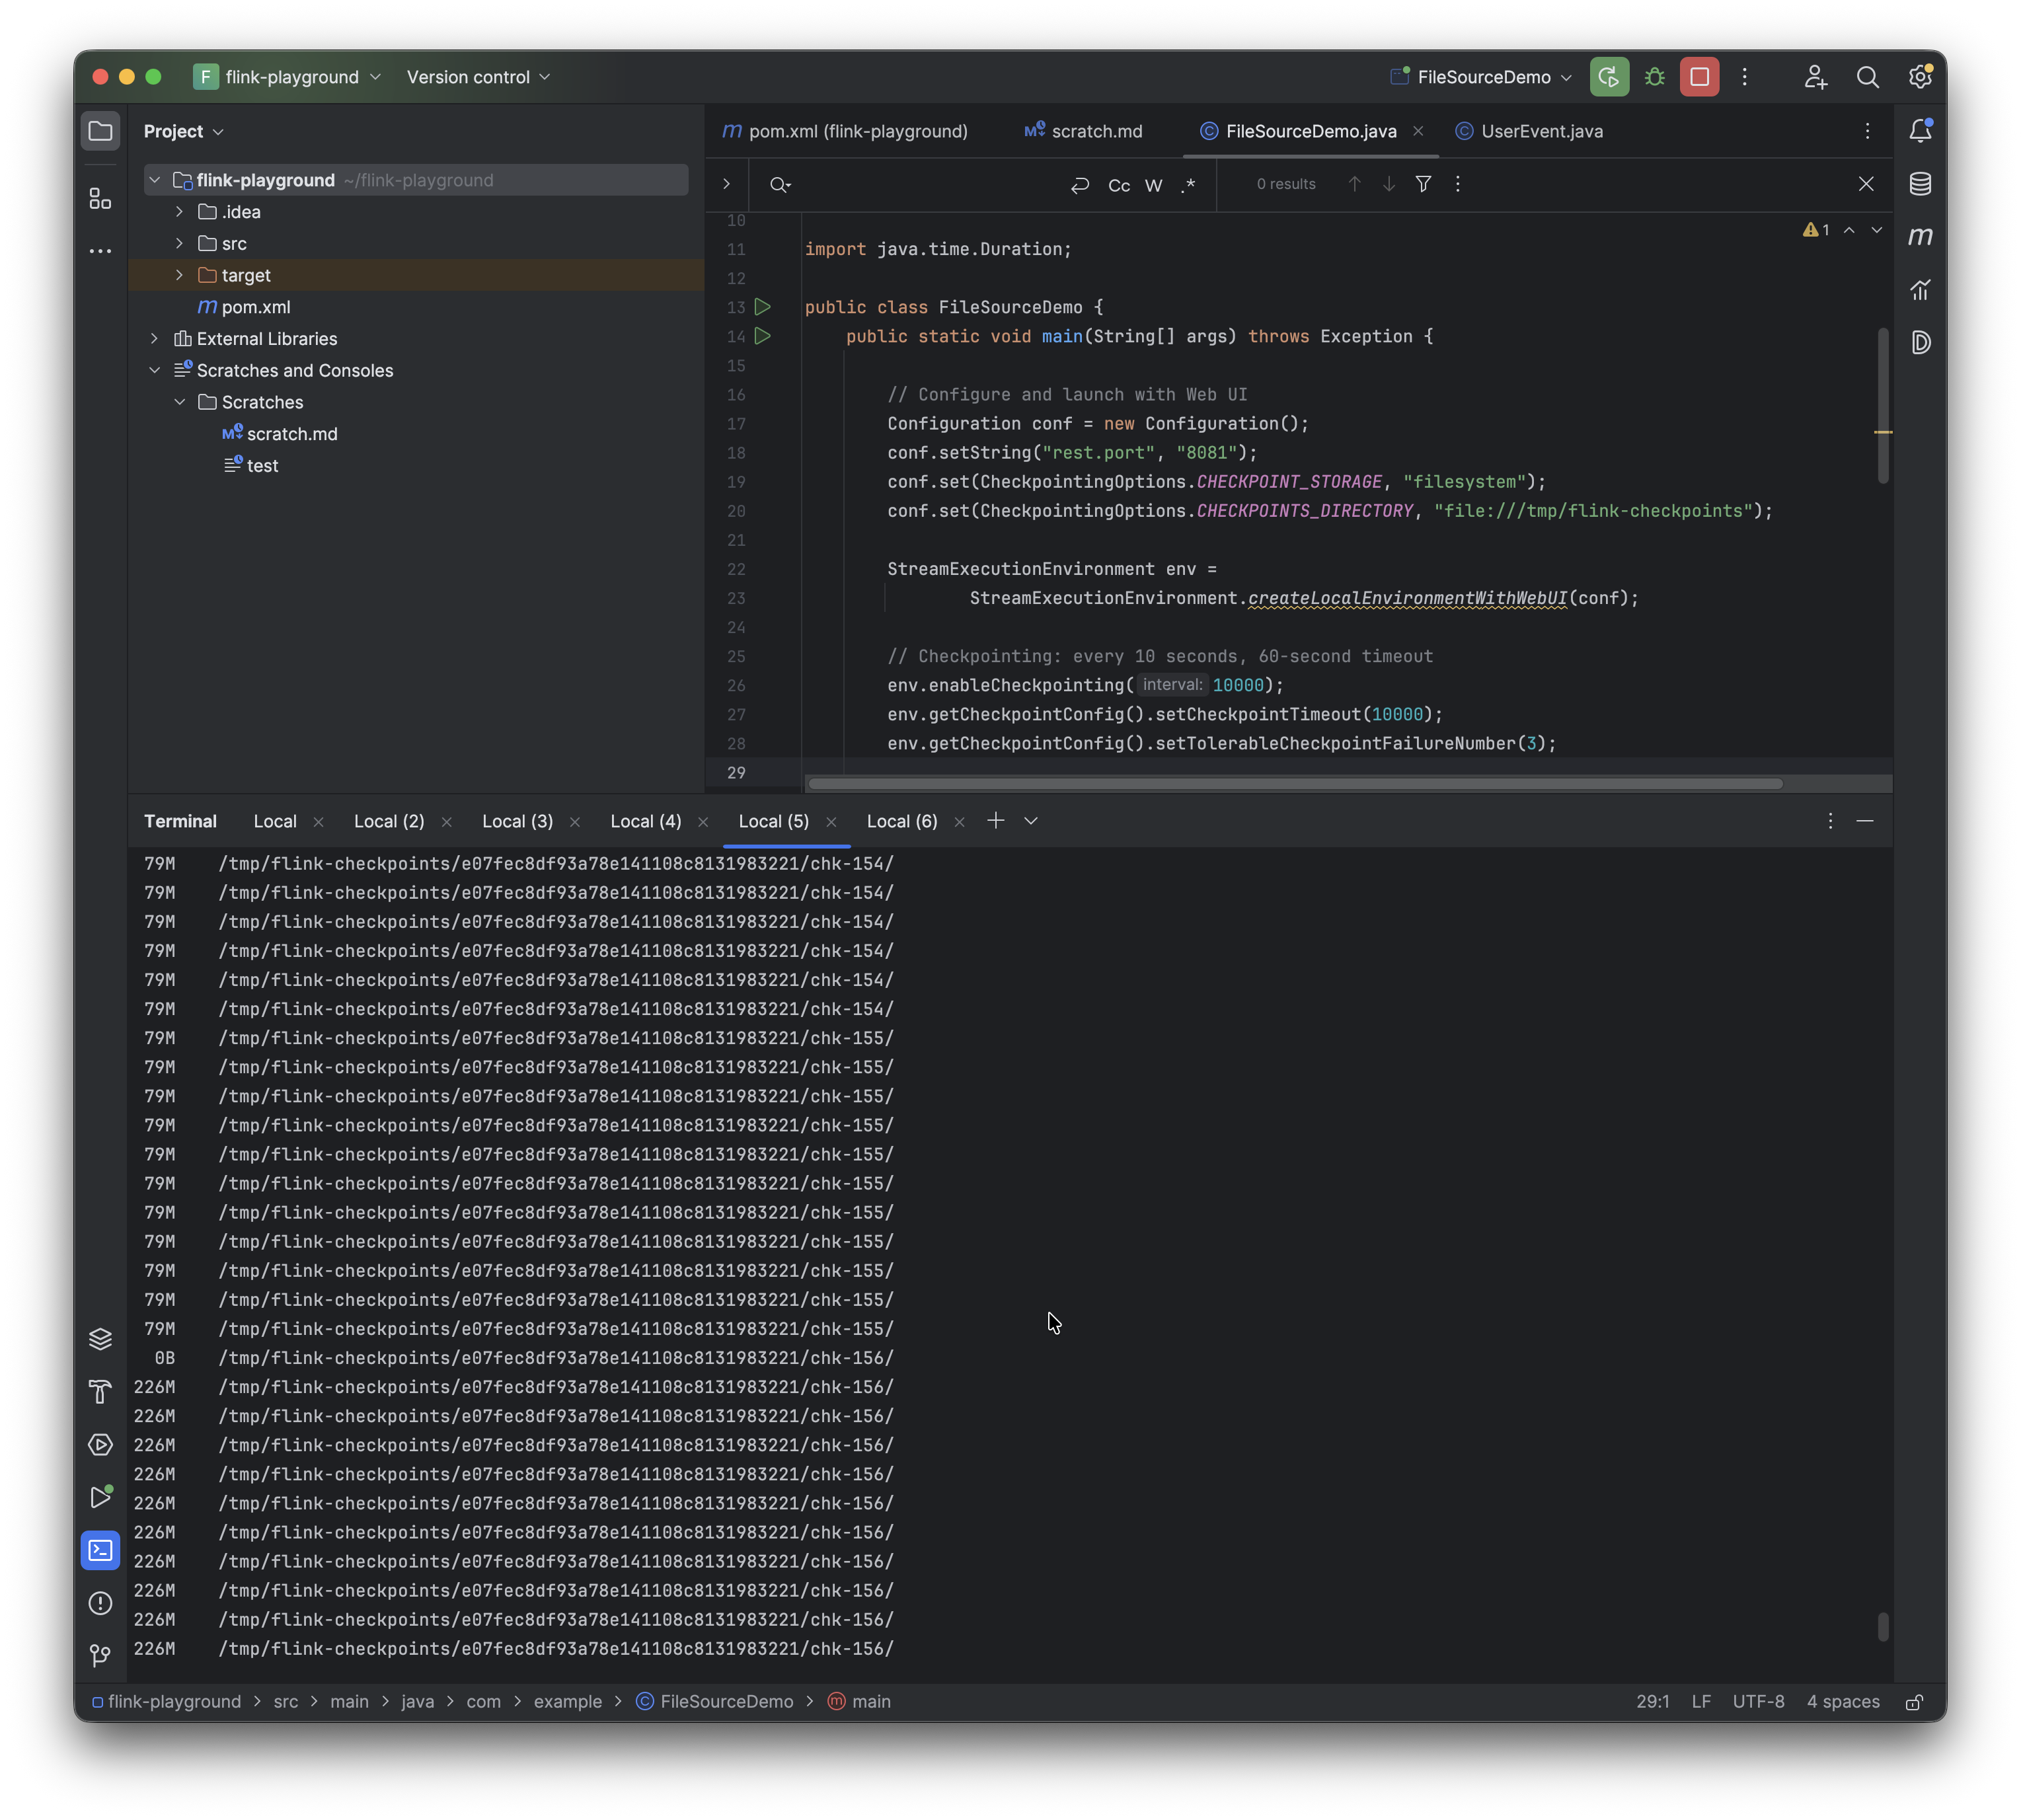The height and width of the screenshot is (1820, 2021).
Task: Open pom.xml in project tree
Action: [255, 307]
